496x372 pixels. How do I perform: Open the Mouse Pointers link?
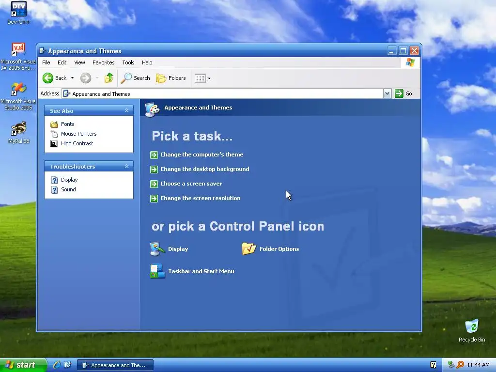79,134
